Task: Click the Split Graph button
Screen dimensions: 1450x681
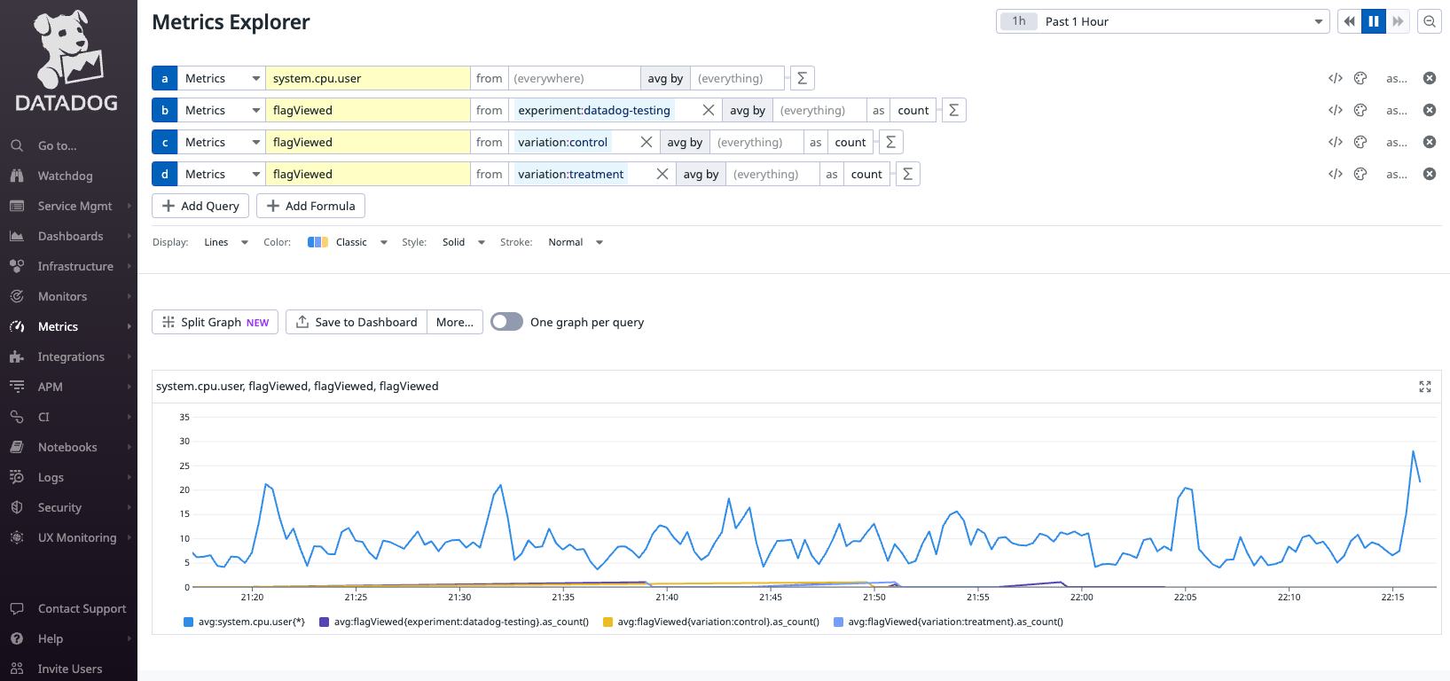Action: tap(215, 322)
